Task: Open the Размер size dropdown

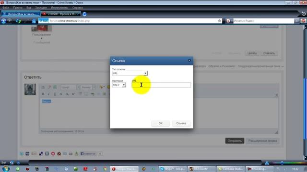Action: tap(88, 87)
